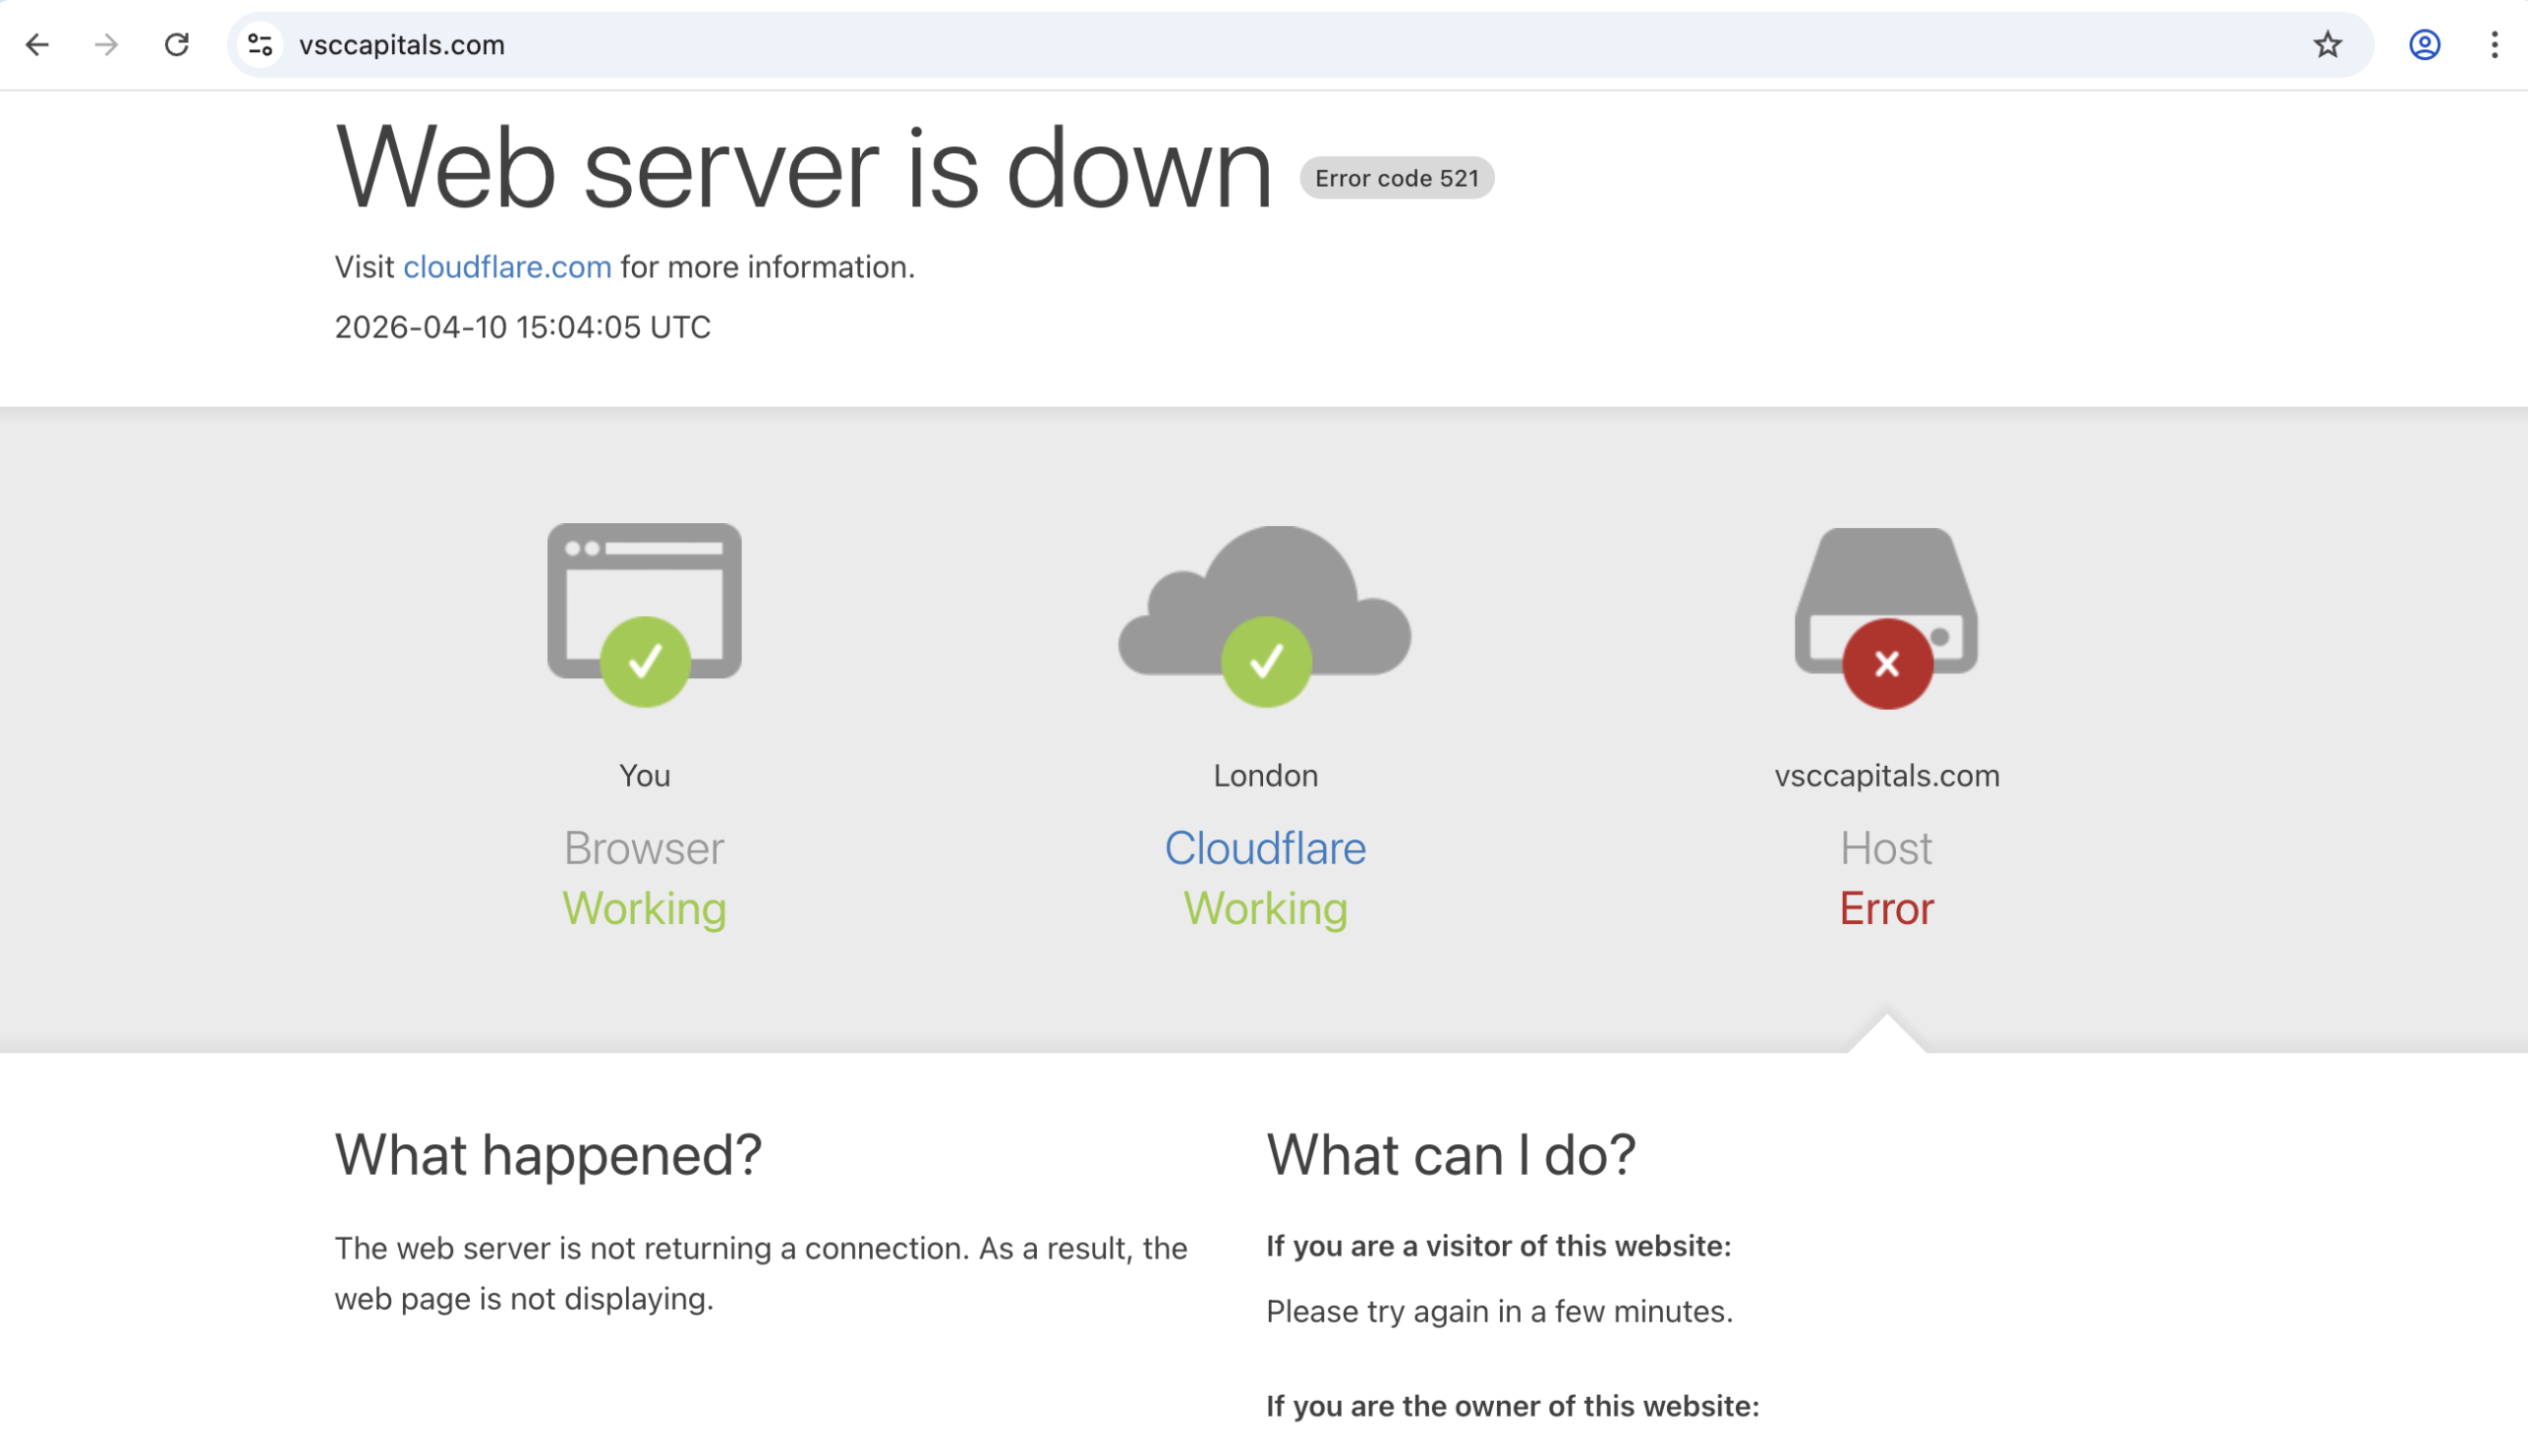Open site information icon in address bar
The width and height of the screenshot is (2528, 1456).
click(x=260, y=45)
